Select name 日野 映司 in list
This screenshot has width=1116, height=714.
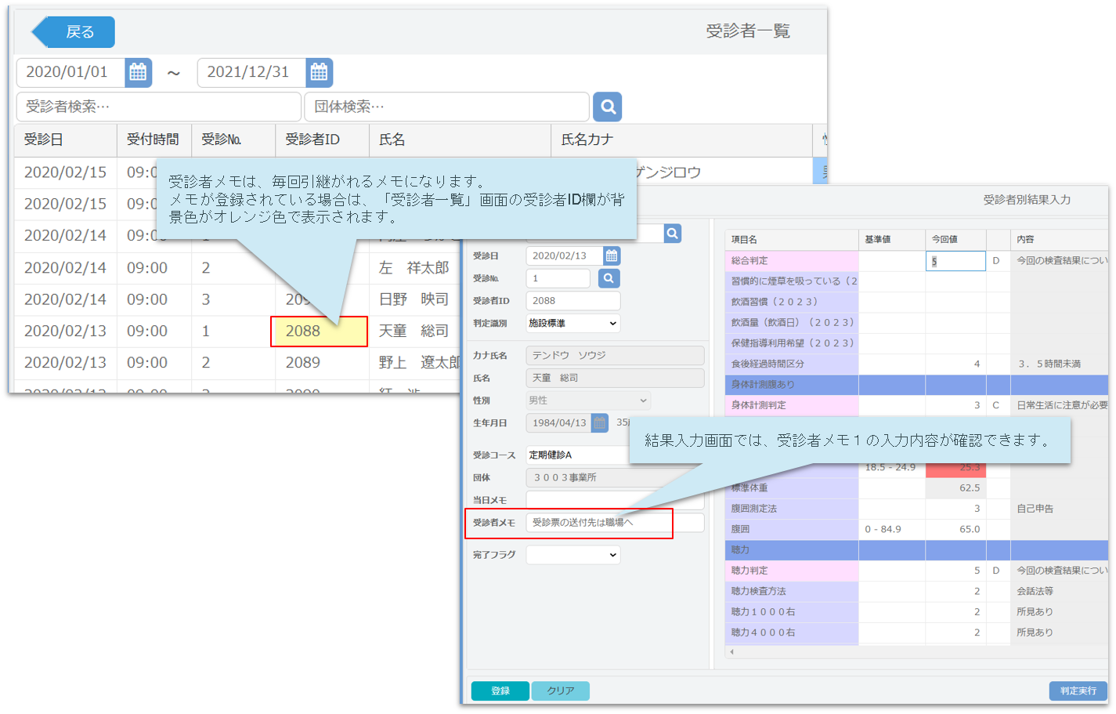(414, 299)
